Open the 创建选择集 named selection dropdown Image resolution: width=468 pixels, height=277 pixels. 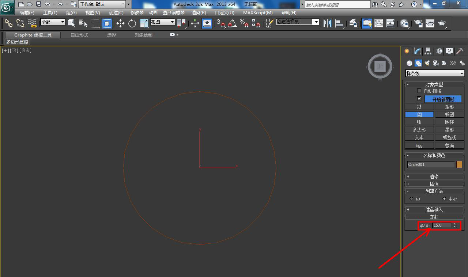297,22
